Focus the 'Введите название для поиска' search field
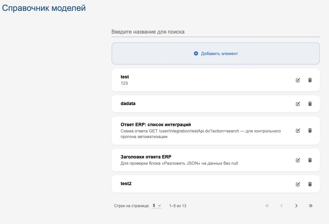 coord(216,32)
